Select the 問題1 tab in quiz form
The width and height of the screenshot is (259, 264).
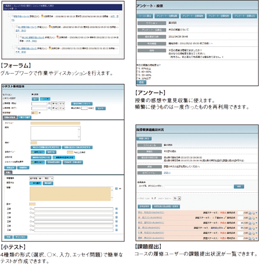8,173
